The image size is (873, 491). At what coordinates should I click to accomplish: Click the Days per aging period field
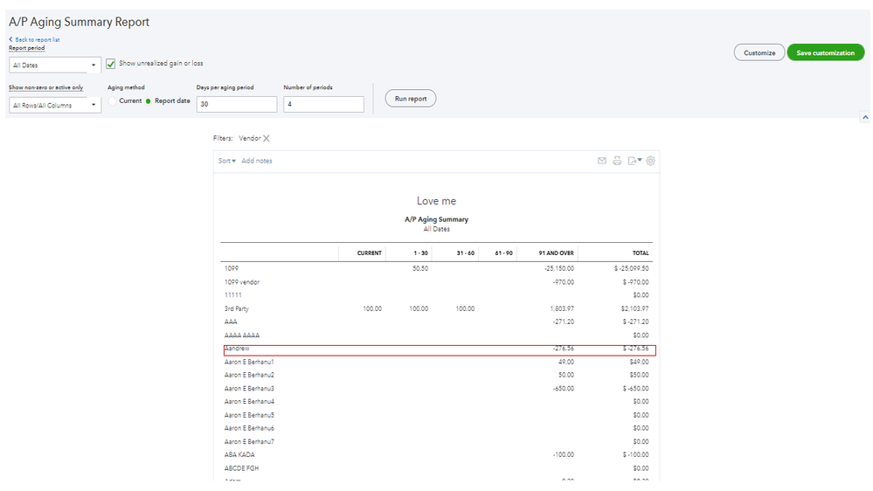click(x=237, y=104)
